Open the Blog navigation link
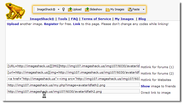 pyautogui.click(x=142, y=19)
